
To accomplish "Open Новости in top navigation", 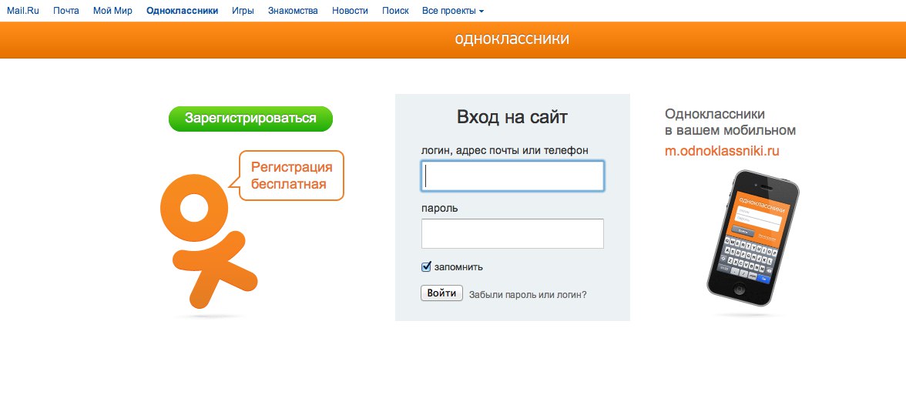I will point(350,11).
